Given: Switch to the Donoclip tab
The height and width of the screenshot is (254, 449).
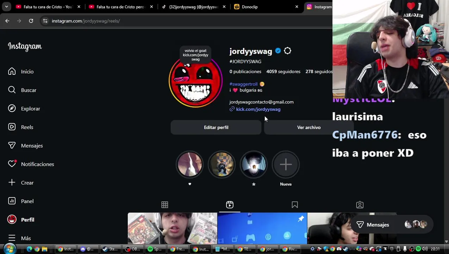Looking at the screenshot, I should (267, 7).
